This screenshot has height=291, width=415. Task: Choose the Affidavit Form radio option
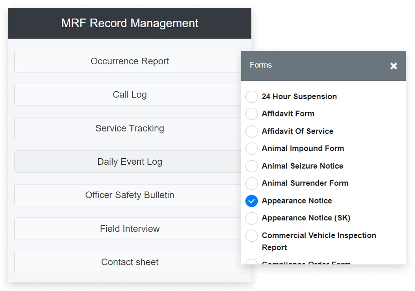coord(251,114)
